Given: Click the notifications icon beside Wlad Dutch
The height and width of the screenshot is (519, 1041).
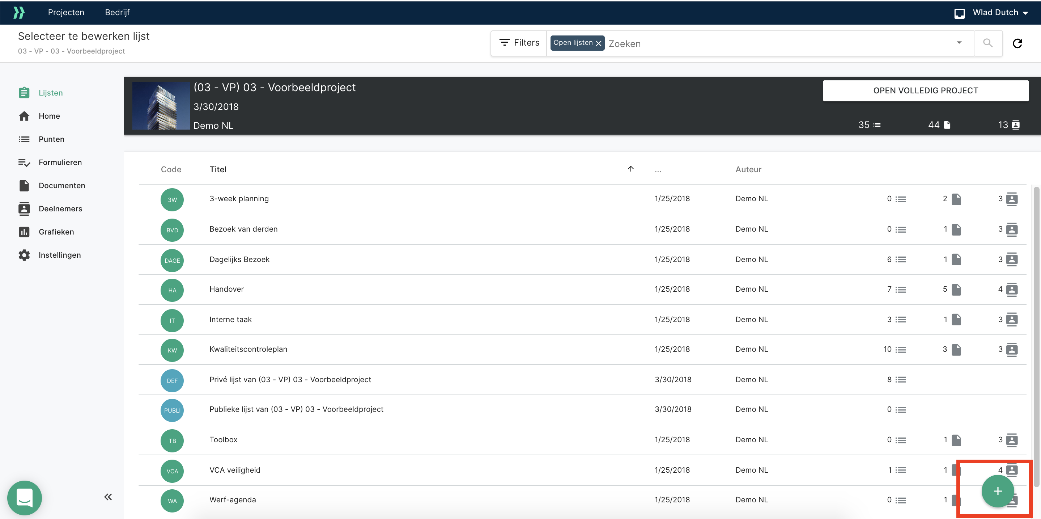Looking at the screenshot, I should [x=959, y=13].
